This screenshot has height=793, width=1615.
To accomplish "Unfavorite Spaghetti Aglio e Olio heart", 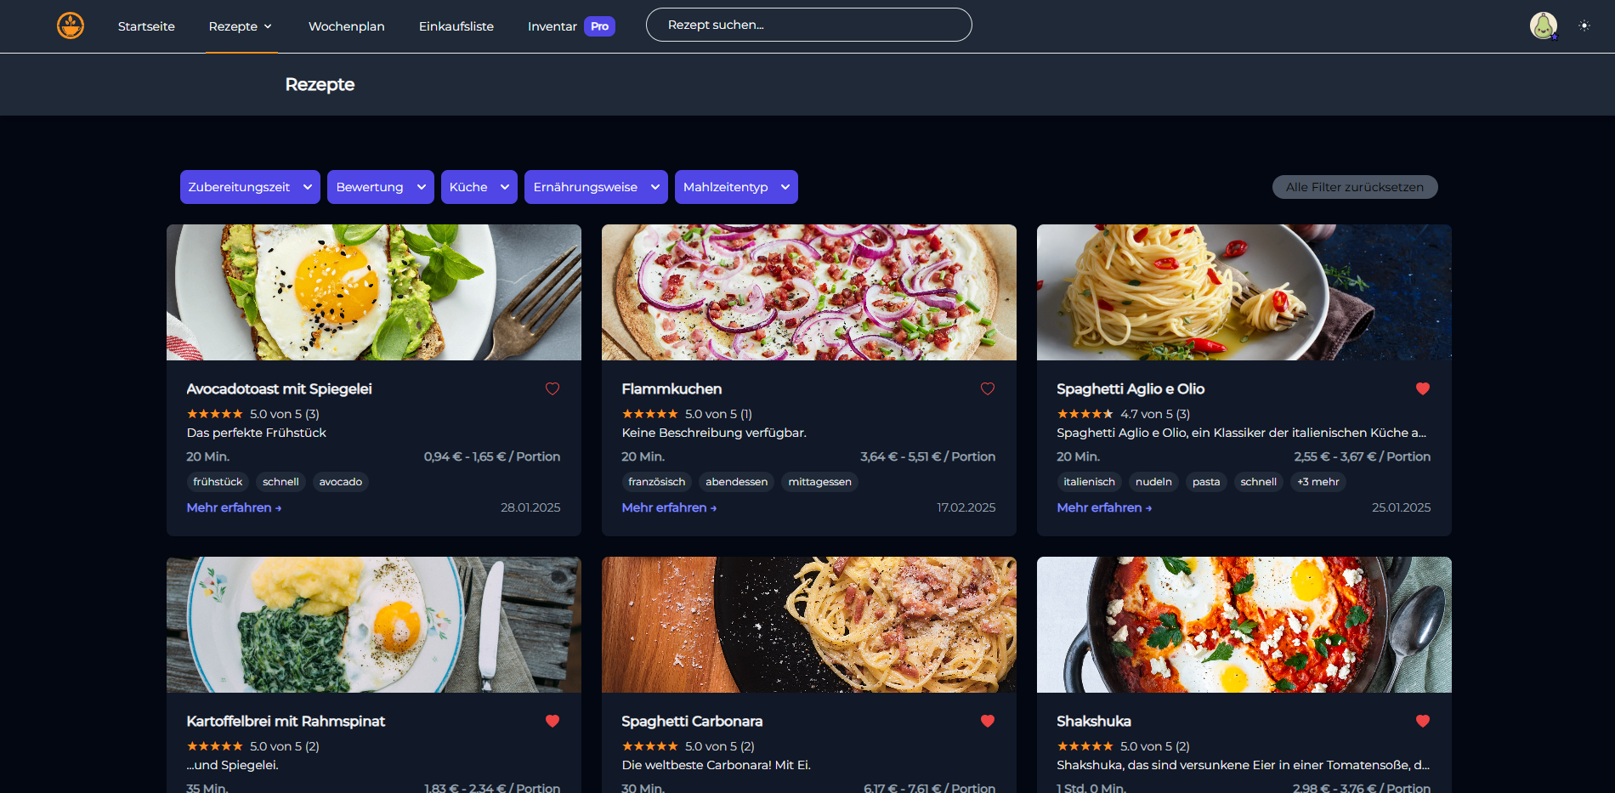I will (1423, 388).
